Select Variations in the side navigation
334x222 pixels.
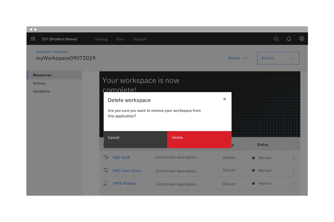(41, 91)
